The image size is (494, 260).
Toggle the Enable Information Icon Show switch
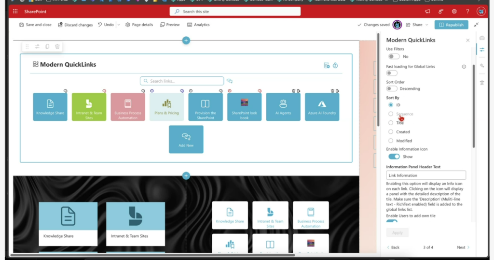point(394,157)
